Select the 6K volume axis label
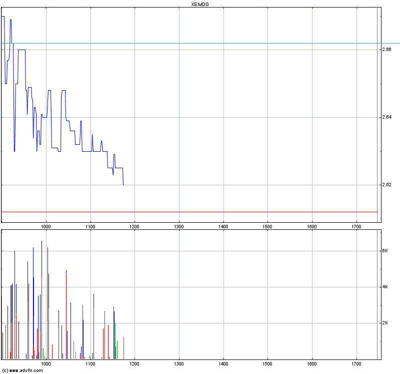Viewport: 400px width, 374px height. pos(385,251)
